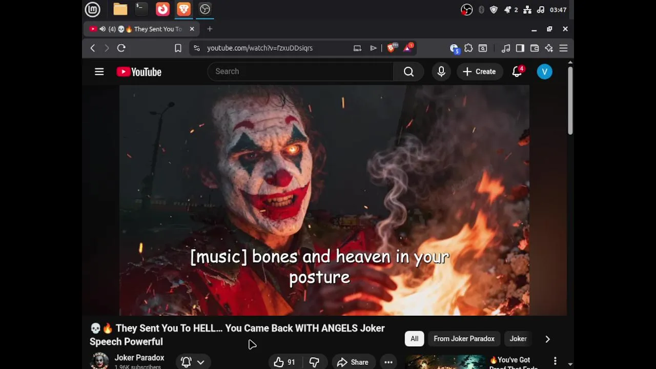Close the YouTube browser tab
Image resolution: width=656 pixels, height=369 pixels.
pos(192,29)
